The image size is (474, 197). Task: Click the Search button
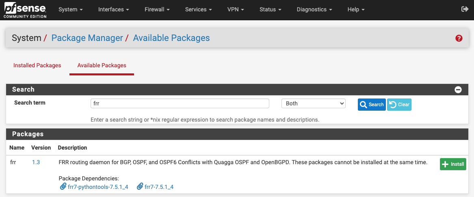pyautogui.click(x=372, y=105)
